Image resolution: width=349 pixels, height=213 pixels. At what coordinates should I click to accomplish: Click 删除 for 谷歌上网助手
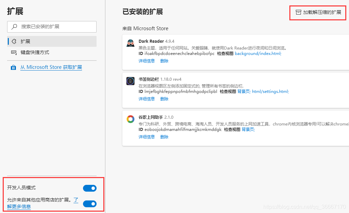pyautogui.click(x=164, y=137)
